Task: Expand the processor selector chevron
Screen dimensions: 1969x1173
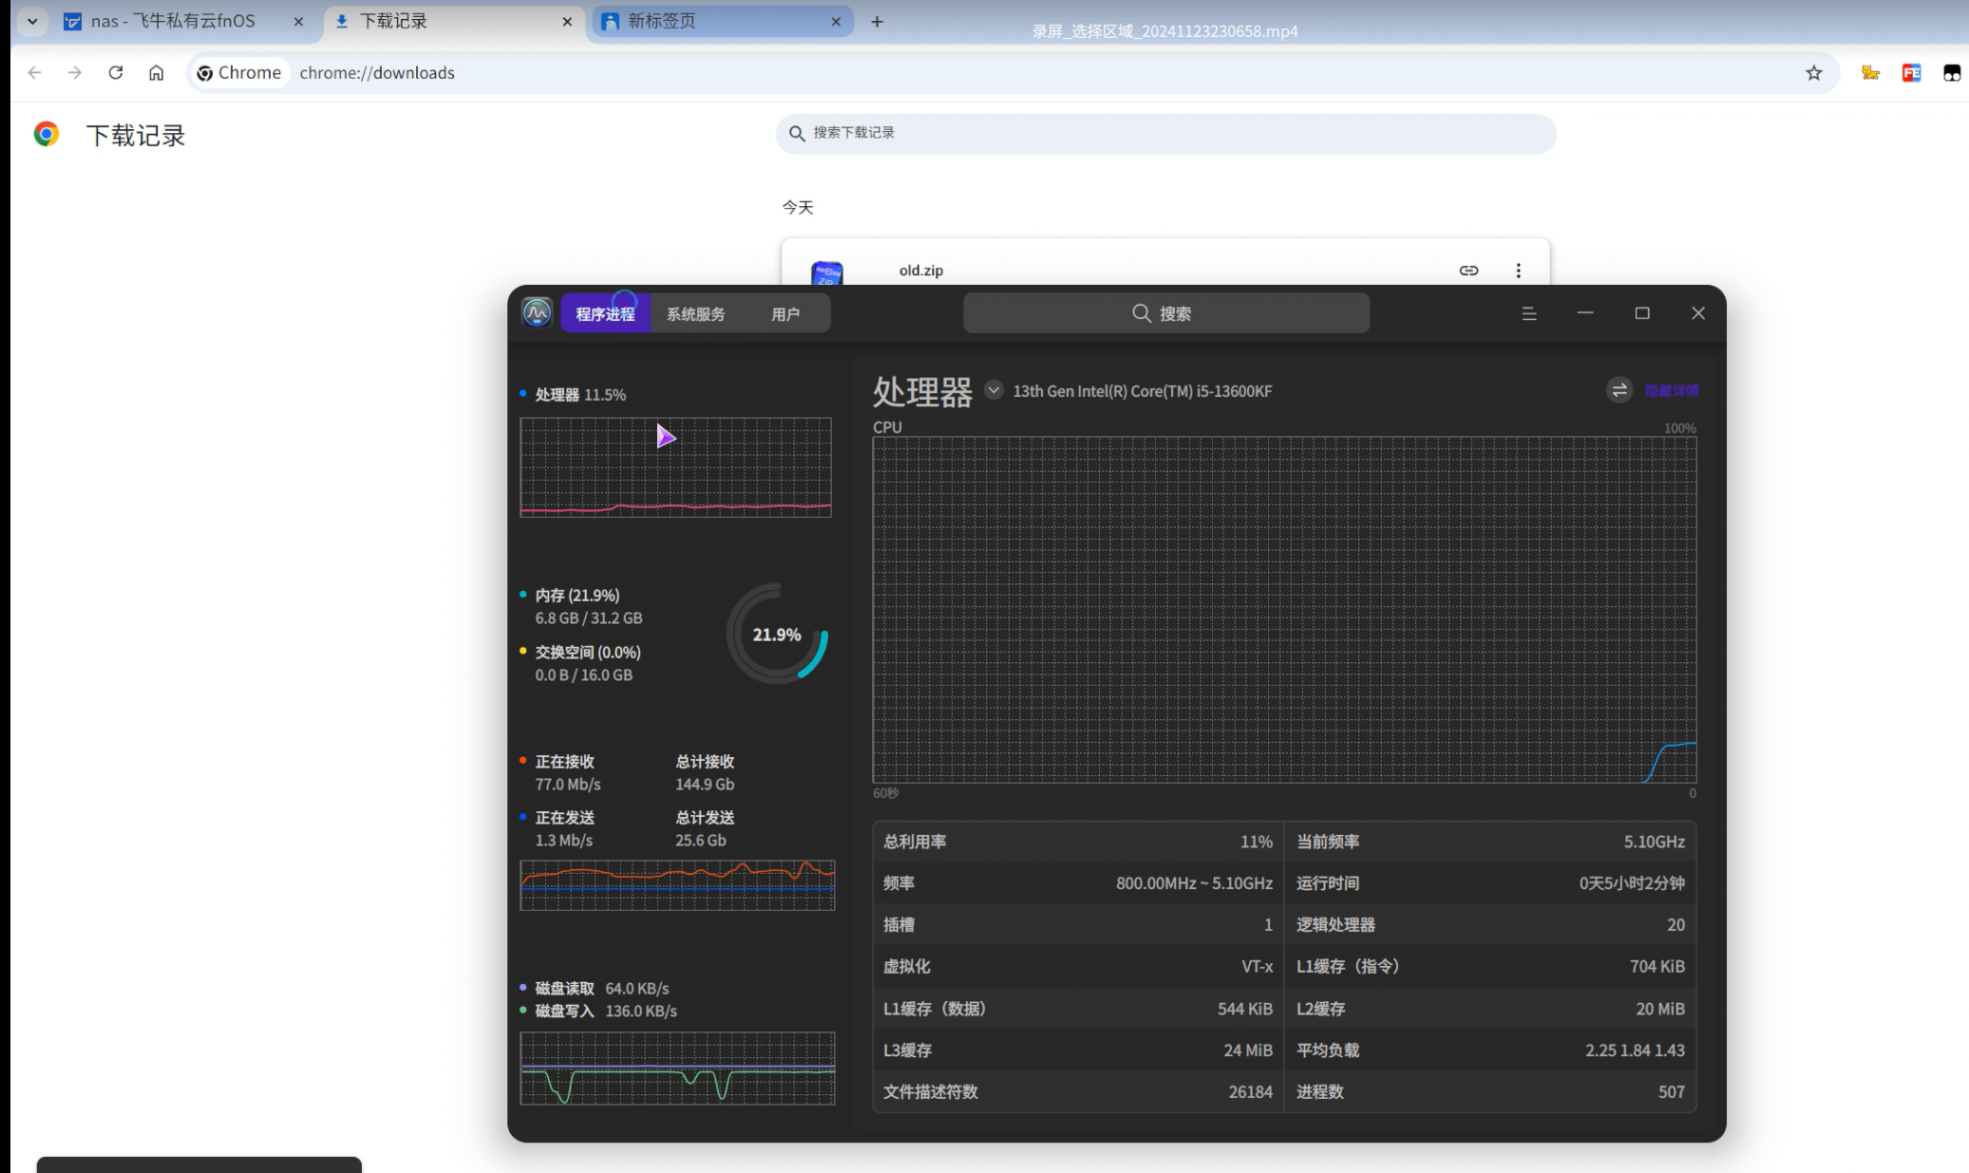Action: click(x=994, y=390)
